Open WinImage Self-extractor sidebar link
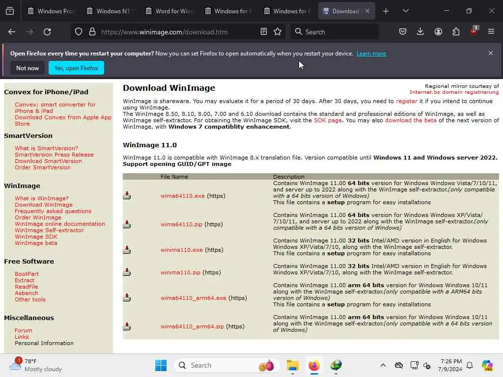503x377 pixels. (x=49, y=230)
